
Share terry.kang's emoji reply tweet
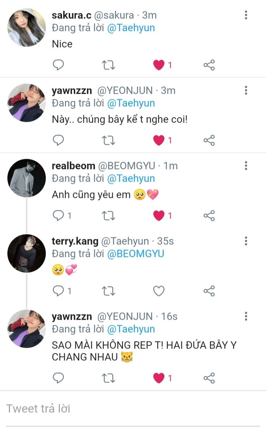click(x=209, y=291)
